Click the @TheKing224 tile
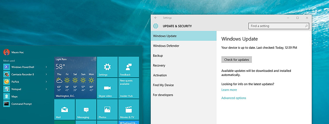Viewport: 329px width, 124px height. point(129,122)
